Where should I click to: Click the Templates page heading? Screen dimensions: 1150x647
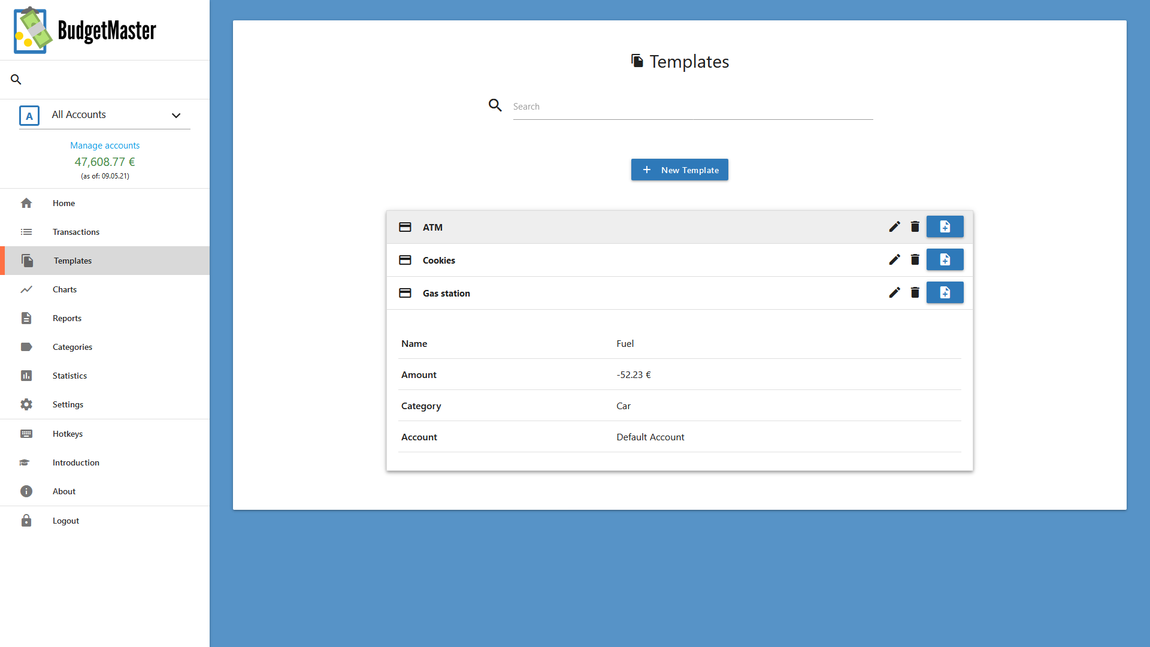680,62
